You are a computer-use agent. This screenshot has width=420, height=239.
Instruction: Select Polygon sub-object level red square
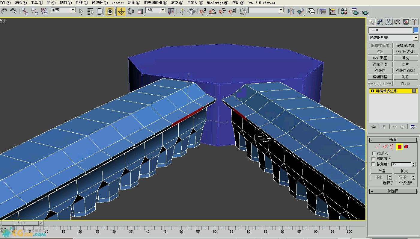click(x=400, y=146)
